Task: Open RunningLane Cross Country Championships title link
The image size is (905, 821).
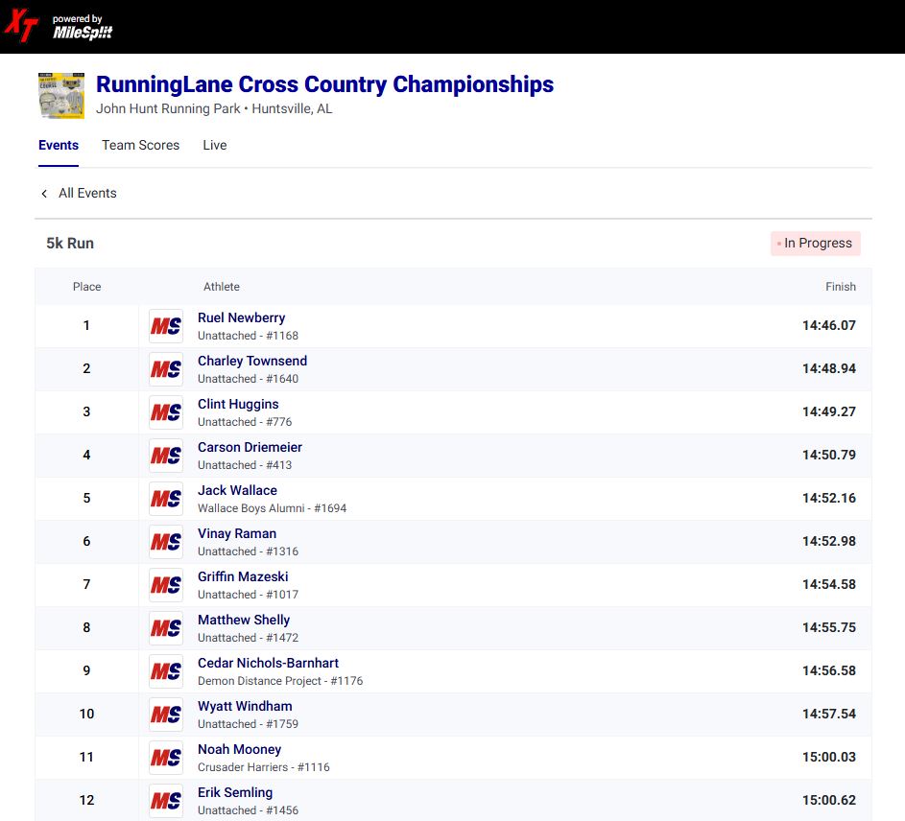Action: (325, 84)
